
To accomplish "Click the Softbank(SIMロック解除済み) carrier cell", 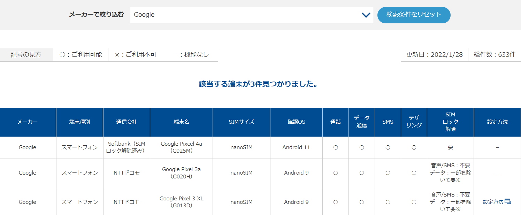I will pos(127,147).
